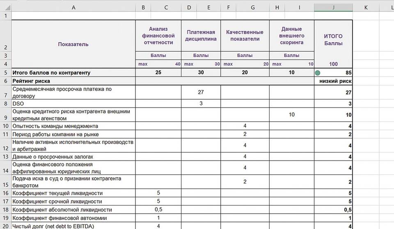Click the 'ИТОГО Баллы' header cell
This screenshot has height=229, width=394.
click(333, 40)
